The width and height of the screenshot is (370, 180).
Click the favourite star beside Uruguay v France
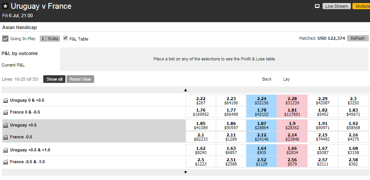click(5, 6)
